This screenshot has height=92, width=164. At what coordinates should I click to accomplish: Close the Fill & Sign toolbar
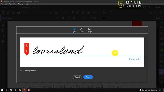coord(158,18)
